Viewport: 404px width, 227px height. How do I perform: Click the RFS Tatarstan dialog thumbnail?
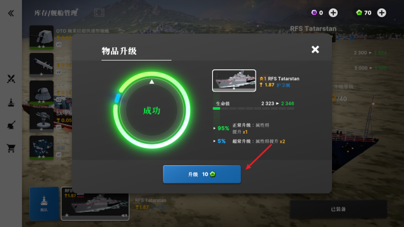(x=234, y=81)
